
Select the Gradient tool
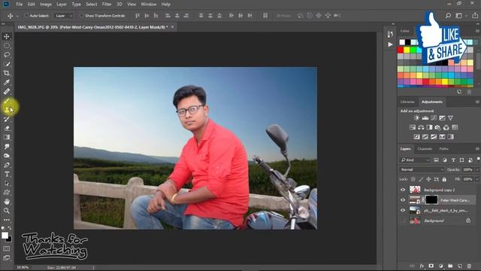7,137
